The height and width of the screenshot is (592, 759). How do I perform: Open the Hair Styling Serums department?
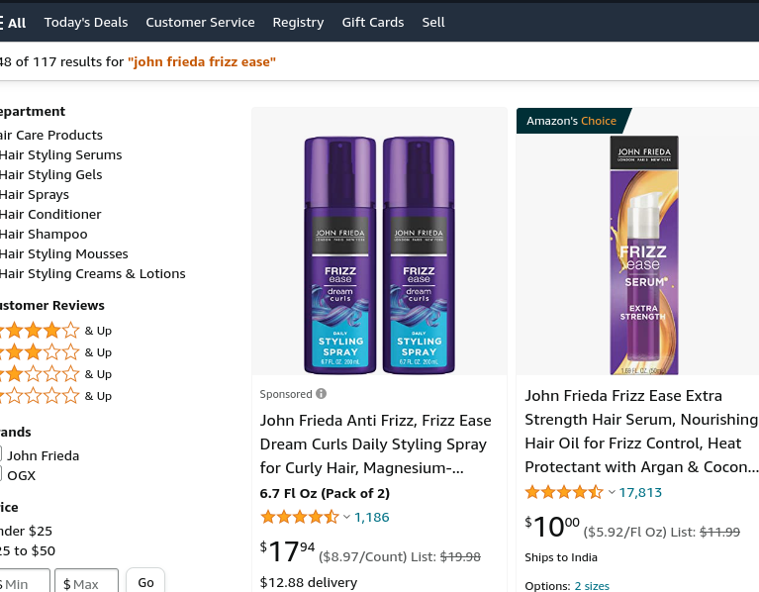pyautogui.click(x=61, y=154)
